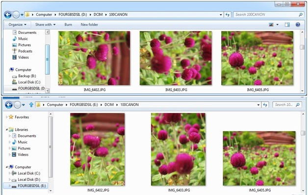Open recent locations dropdown in top window

tap(22, 15)
